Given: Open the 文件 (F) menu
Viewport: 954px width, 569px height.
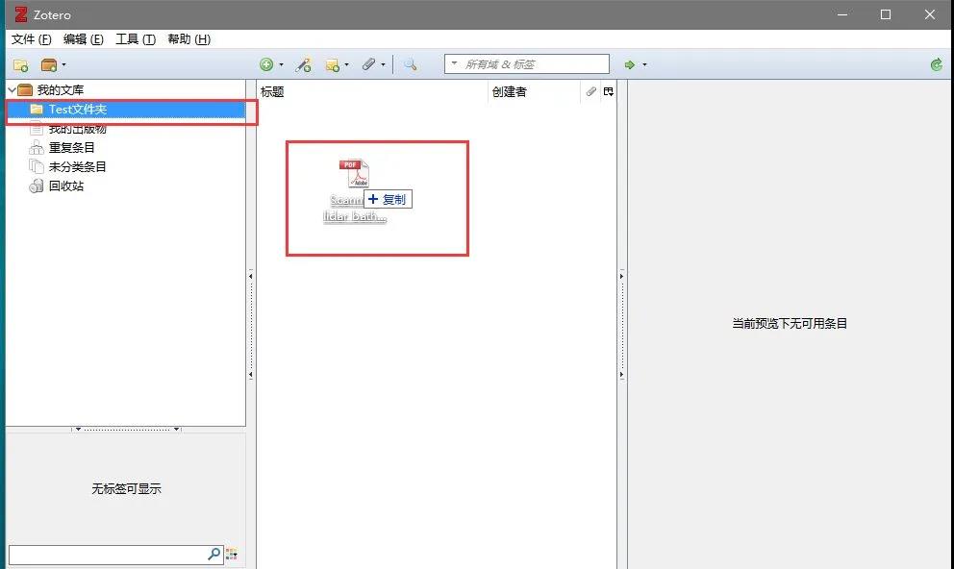Looking at the screenshot, I should [31, 38].
